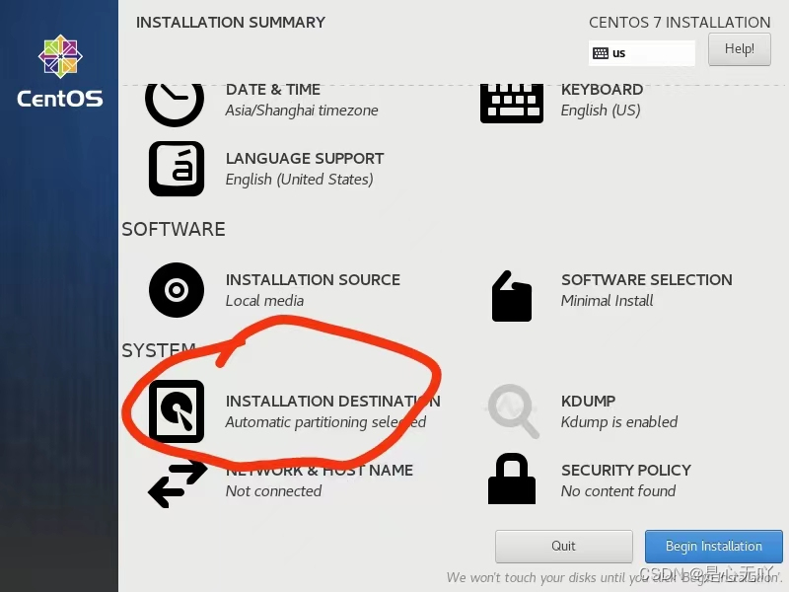Select English (US) keyboard status
Viewport: 789px width, 592px height.
[601, 111]
